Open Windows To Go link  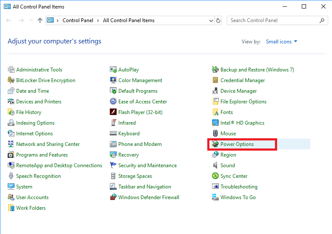point(238,197)
